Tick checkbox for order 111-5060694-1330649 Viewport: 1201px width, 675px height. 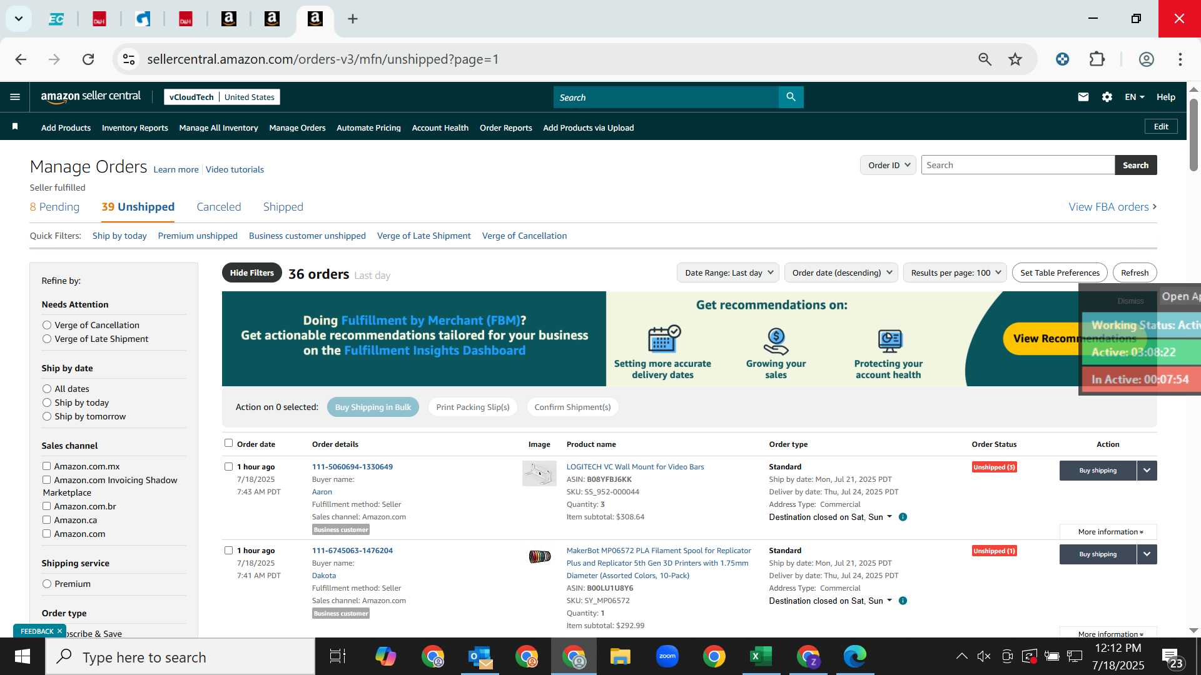pos(228,467)
